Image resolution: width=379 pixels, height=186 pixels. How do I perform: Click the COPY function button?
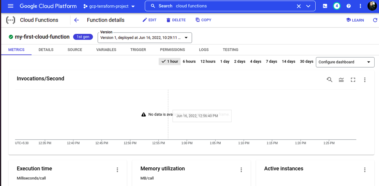[203, 20]
